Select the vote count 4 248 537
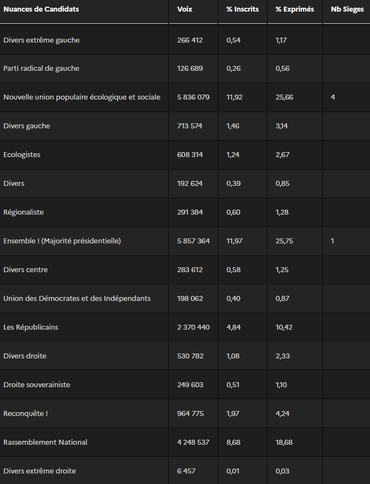The height and width of the screenshot is (484, 370). click(193, 443)
